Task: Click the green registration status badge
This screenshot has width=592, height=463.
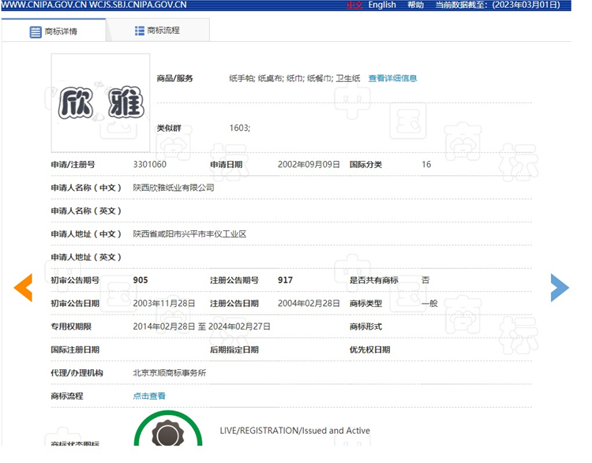Action: click(x=167, y=435)
